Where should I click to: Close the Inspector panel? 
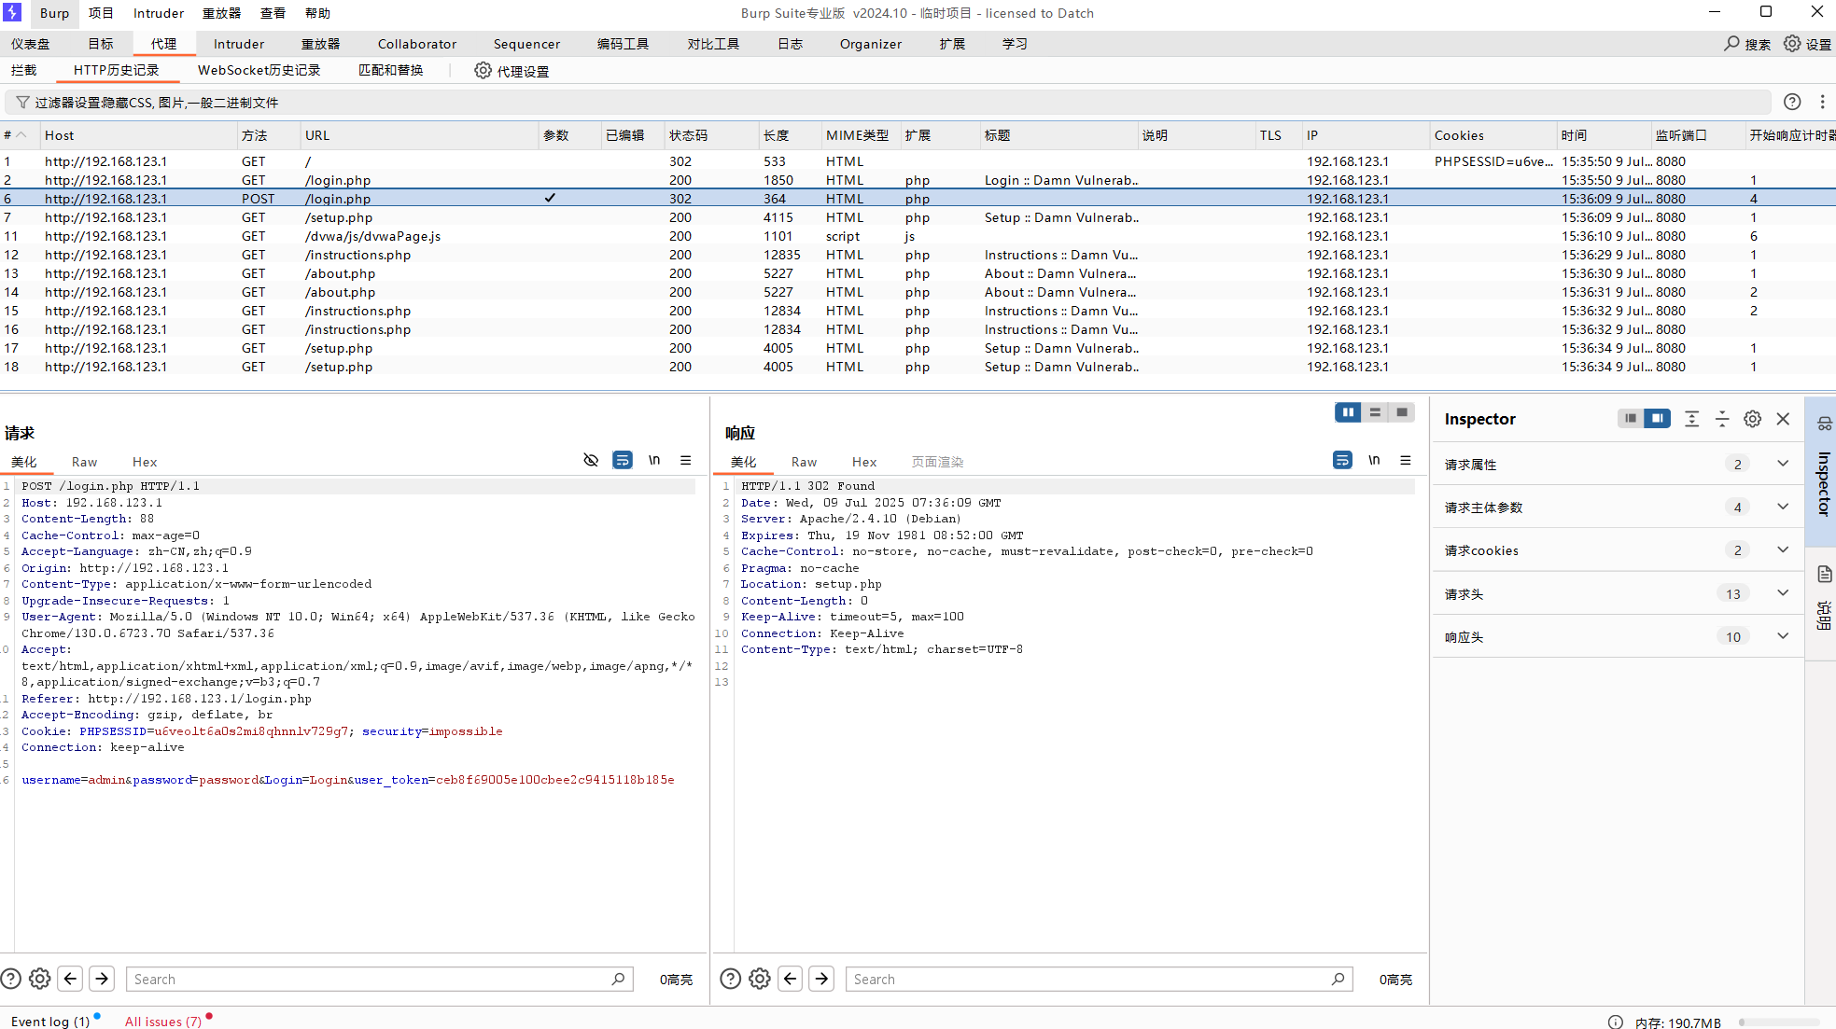(x=1783, y=419)
